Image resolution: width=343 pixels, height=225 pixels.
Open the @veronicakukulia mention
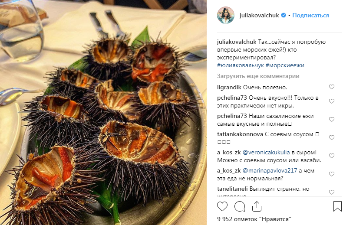tap(266, 153)
